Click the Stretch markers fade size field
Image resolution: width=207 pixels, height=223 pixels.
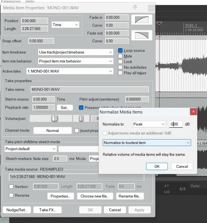[60, 159]
